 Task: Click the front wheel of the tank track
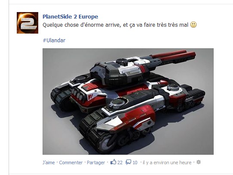pyautogui.click(x=106, y=144)
